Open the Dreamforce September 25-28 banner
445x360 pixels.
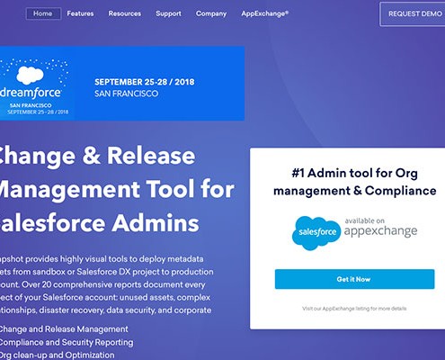[x=122, y=84]
